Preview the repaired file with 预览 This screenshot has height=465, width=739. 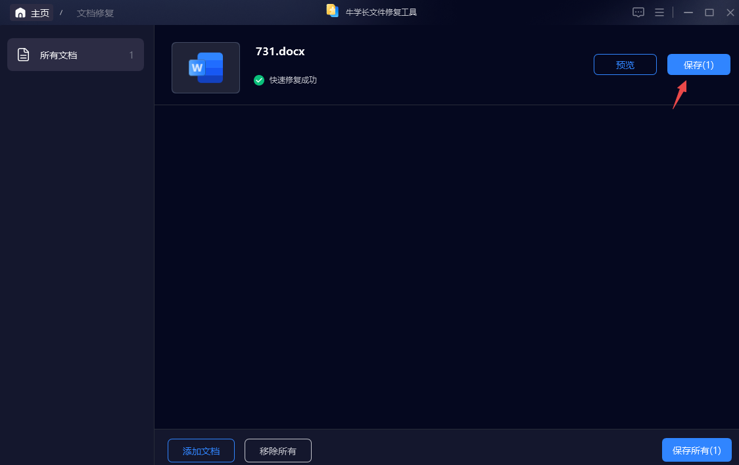pos(625,64)
